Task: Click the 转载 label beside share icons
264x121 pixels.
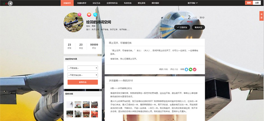Action: 182,69
